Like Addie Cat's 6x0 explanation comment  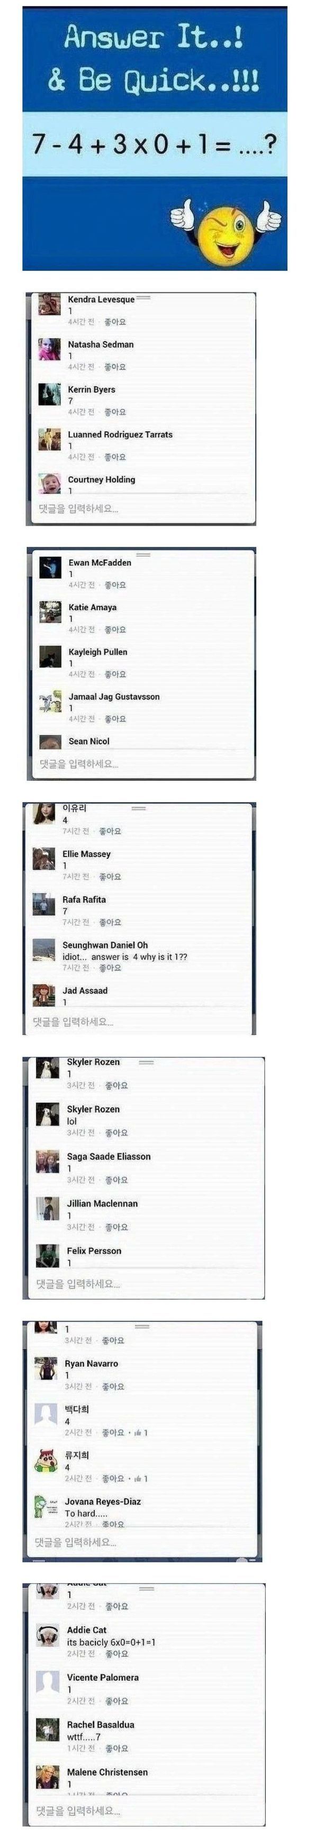tap(116, 1654)
